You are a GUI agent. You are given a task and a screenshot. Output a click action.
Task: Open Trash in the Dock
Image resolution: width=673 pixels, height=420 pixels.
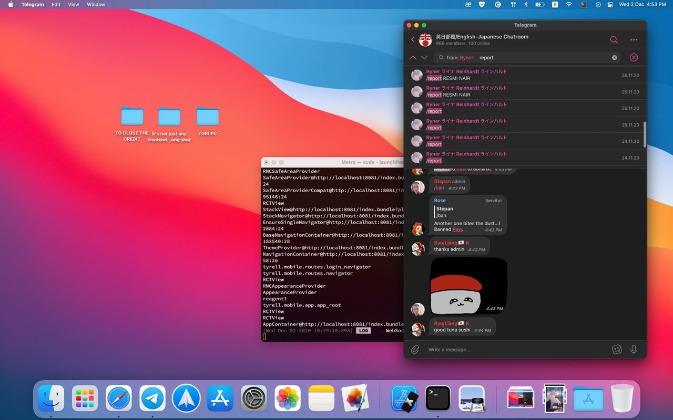coord(623,398)
